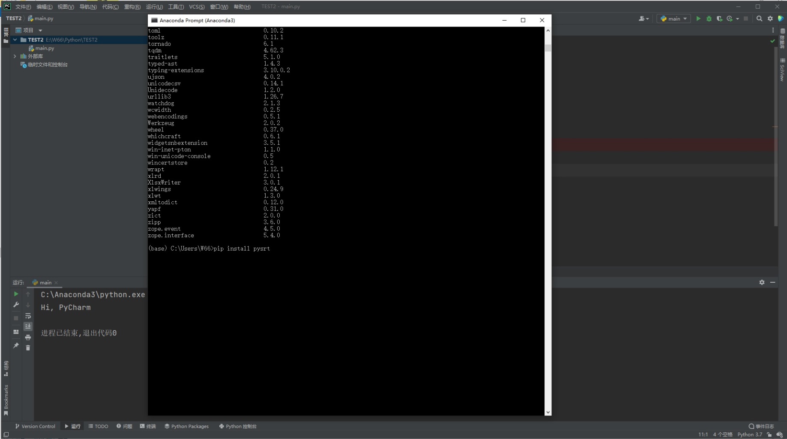The width and height of the screenshot is (787, 439).
Task: Click Anaconda Prompt scrollbar thumb
Action: click(x=548, y=48)
